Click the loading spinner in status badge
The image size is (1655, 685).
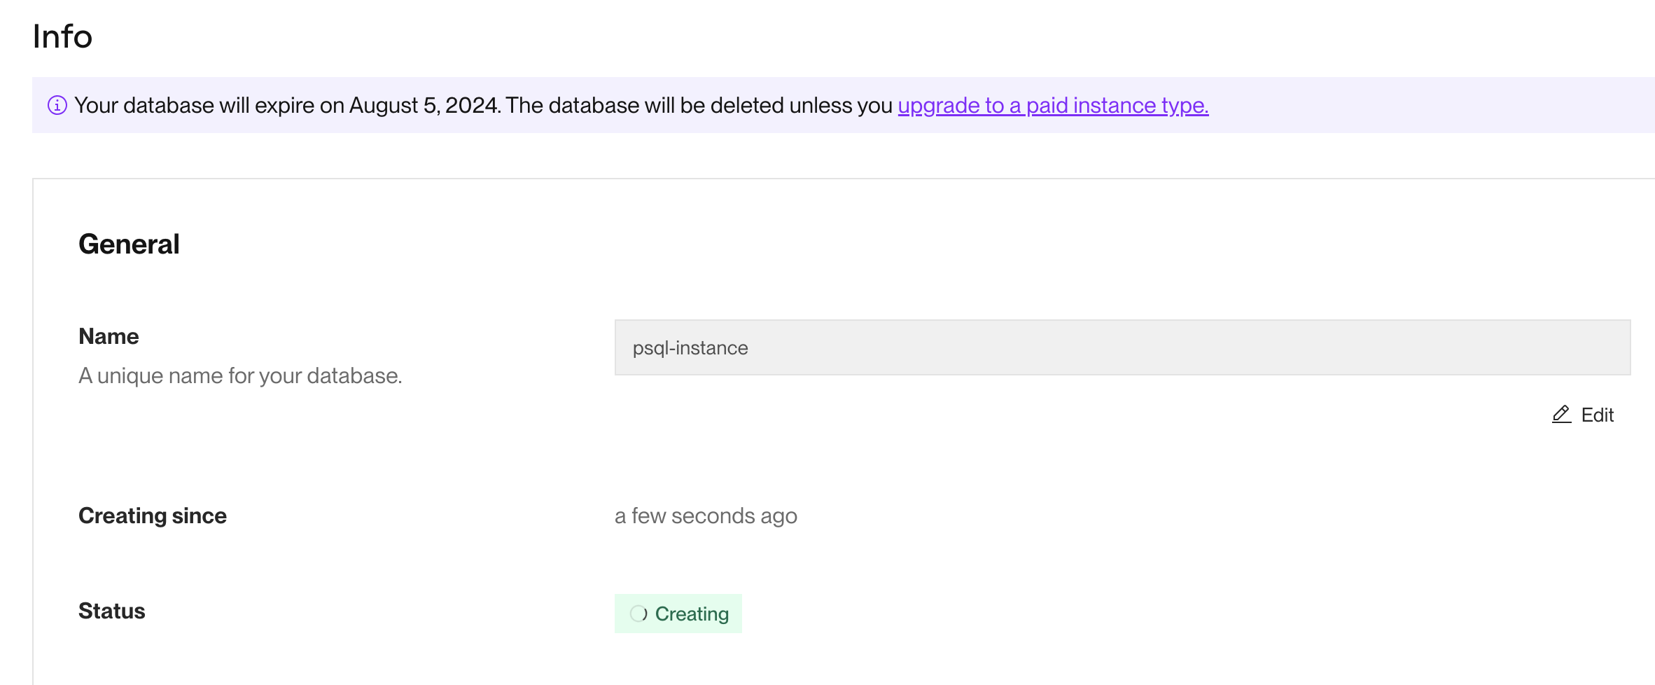click(x=638, y=614)
